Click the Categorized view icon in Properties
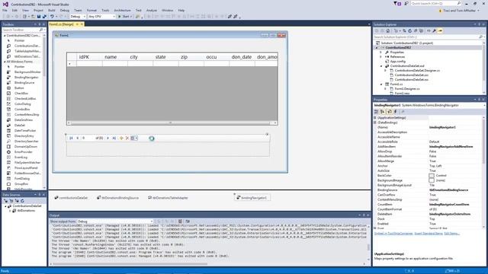488x274 pixels. [376, 112]
